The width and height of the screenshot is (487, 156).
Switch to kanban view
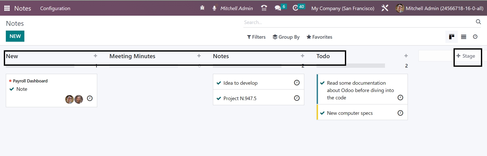click(x=451, y=37)
